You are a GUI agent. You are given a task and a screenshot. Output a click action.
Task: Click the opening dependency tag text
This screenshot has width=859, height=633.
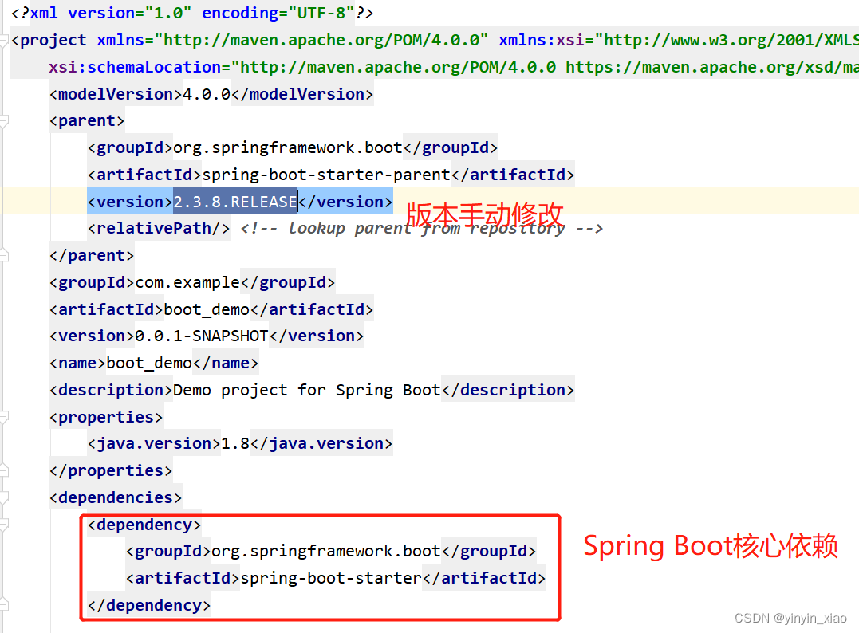(144, 525)
